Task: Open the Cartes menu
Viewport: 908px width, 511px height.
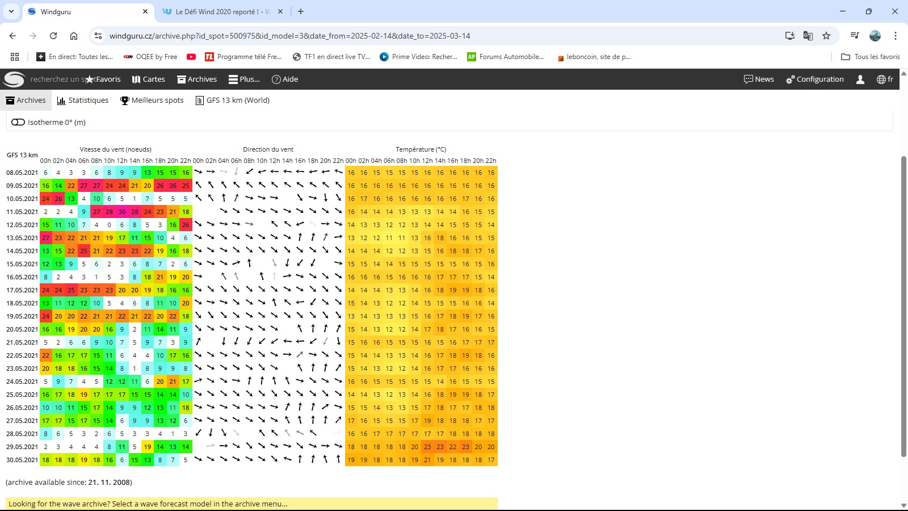Action: tap(149, 79)
